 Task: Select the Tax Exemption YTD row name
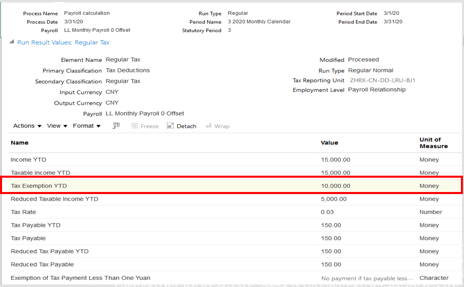(39, 186)
